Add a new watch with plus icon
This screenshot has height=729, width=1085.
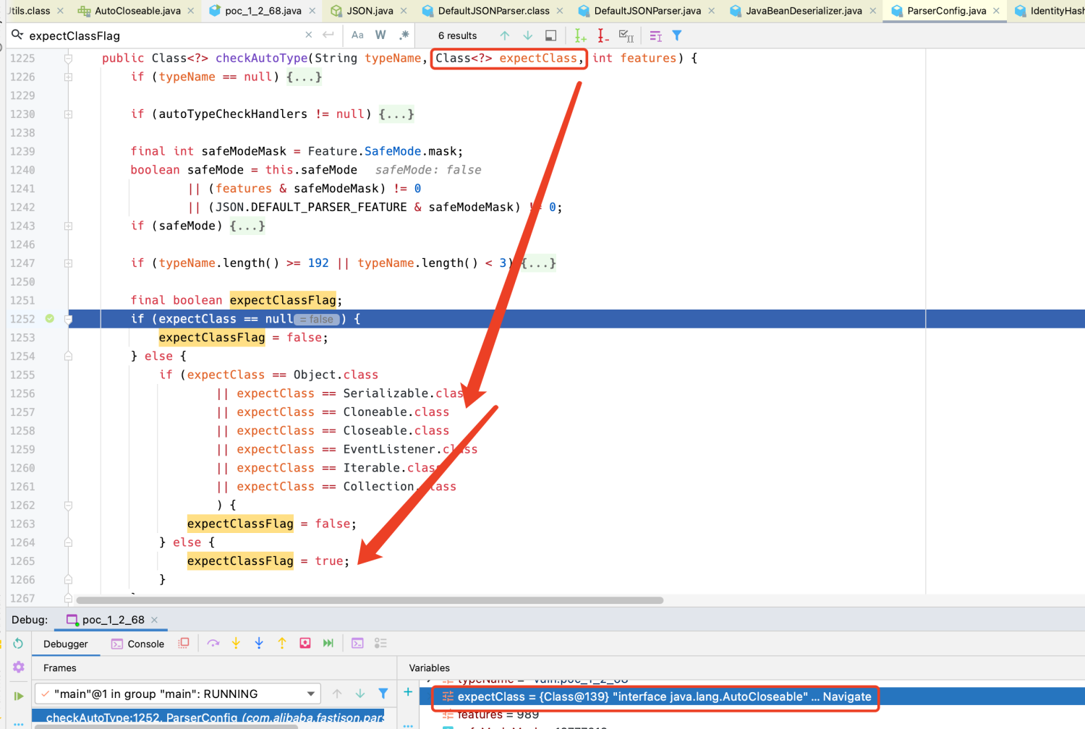408,693
